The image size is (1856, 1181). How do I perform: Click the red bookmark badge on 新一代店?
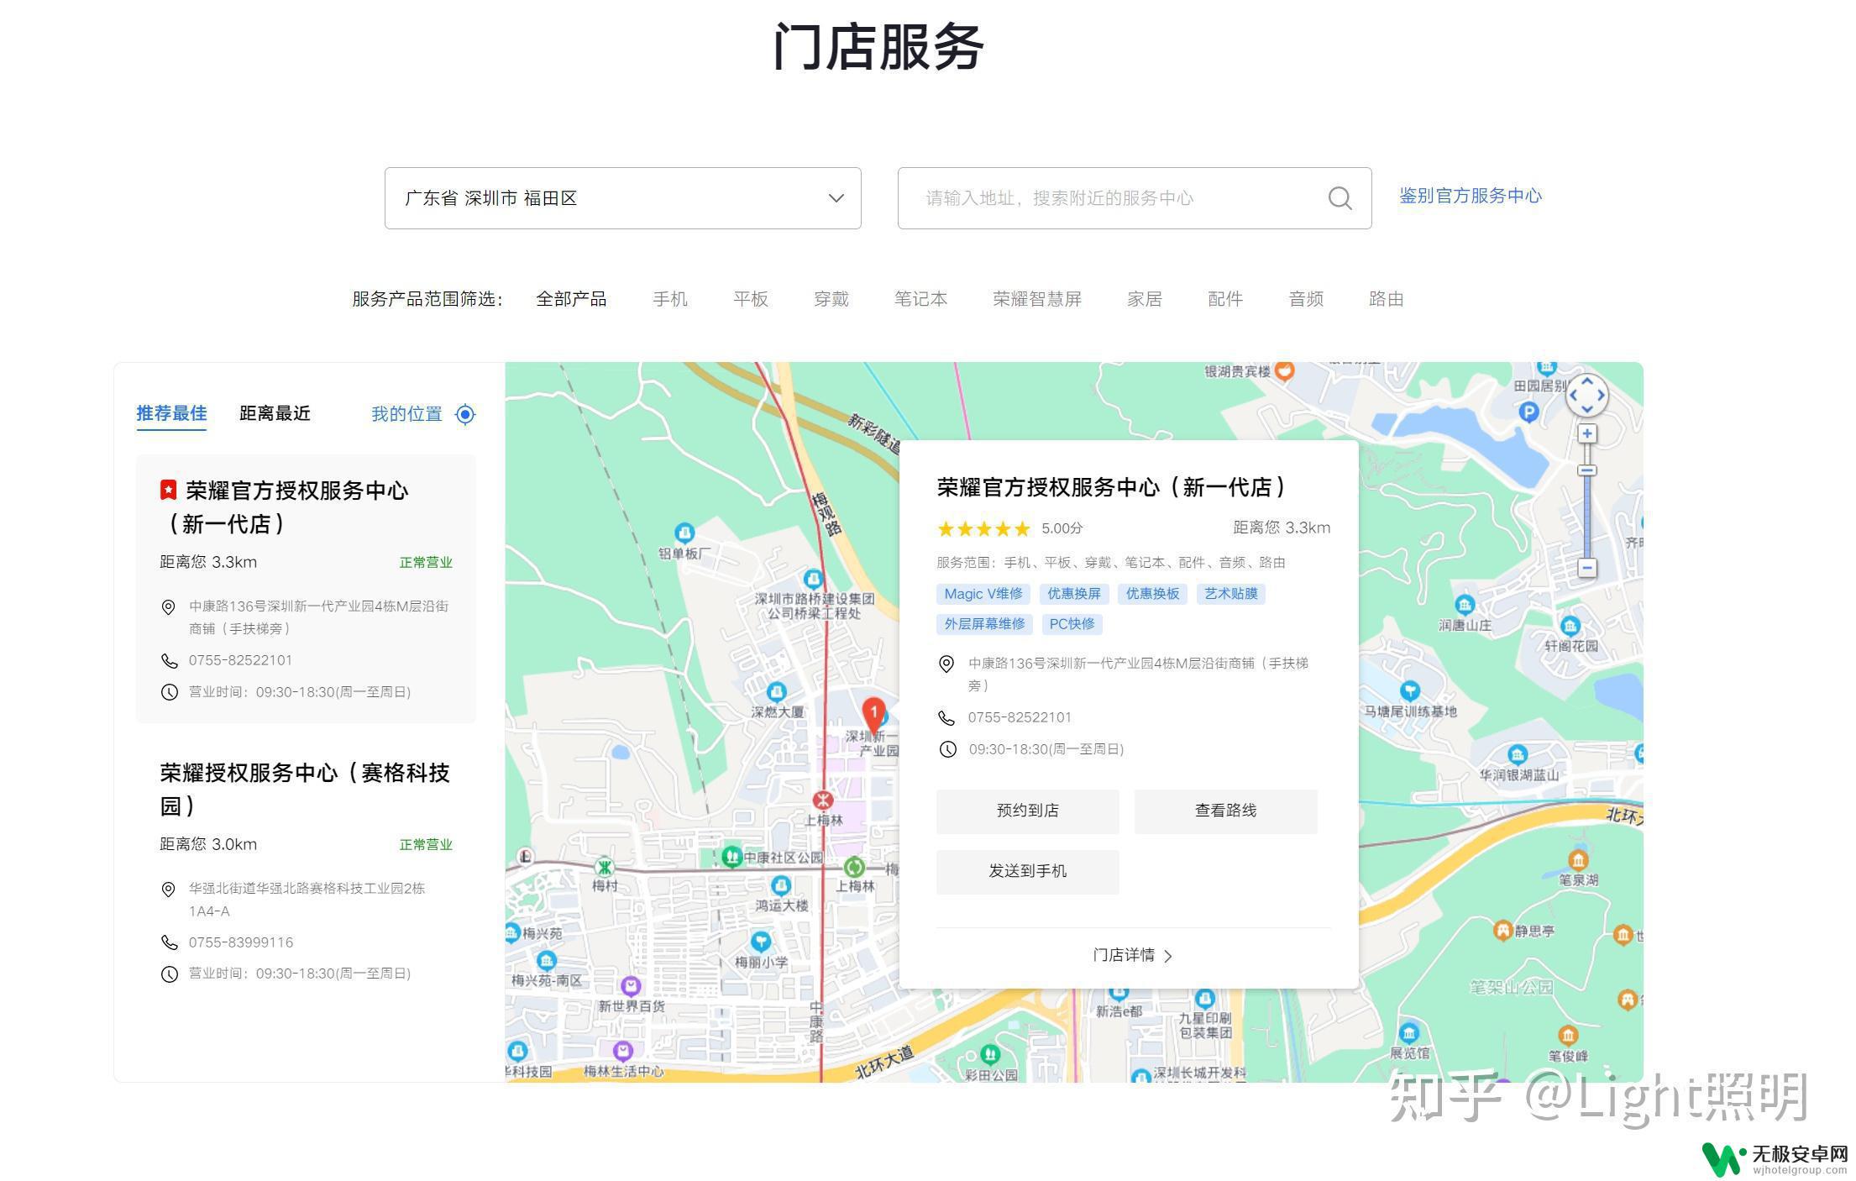coord(168,490)
